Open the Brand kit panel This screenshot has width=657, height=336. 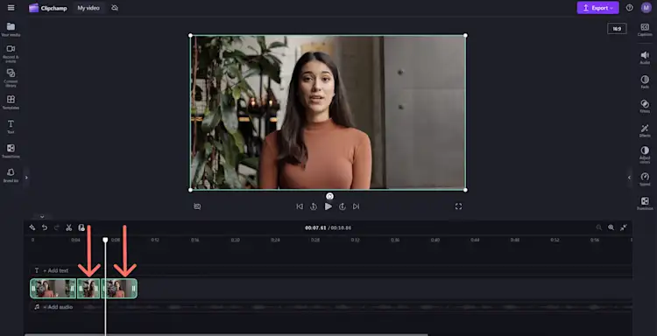tap(11, 175)
